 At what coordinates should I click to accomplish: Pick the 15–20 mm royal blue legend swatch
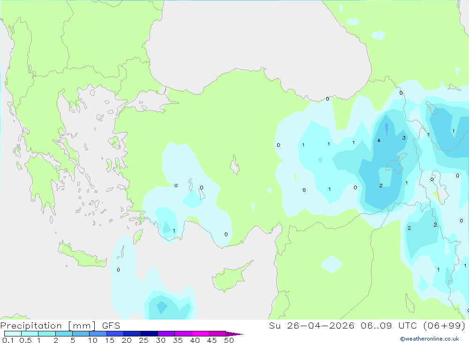tap(115, 334)
